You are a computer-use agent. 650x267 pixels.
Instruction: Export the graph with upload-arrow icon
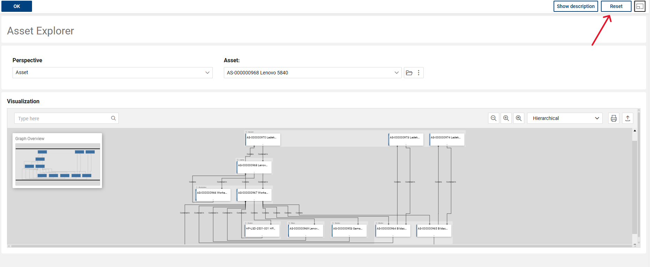point(628,118)
